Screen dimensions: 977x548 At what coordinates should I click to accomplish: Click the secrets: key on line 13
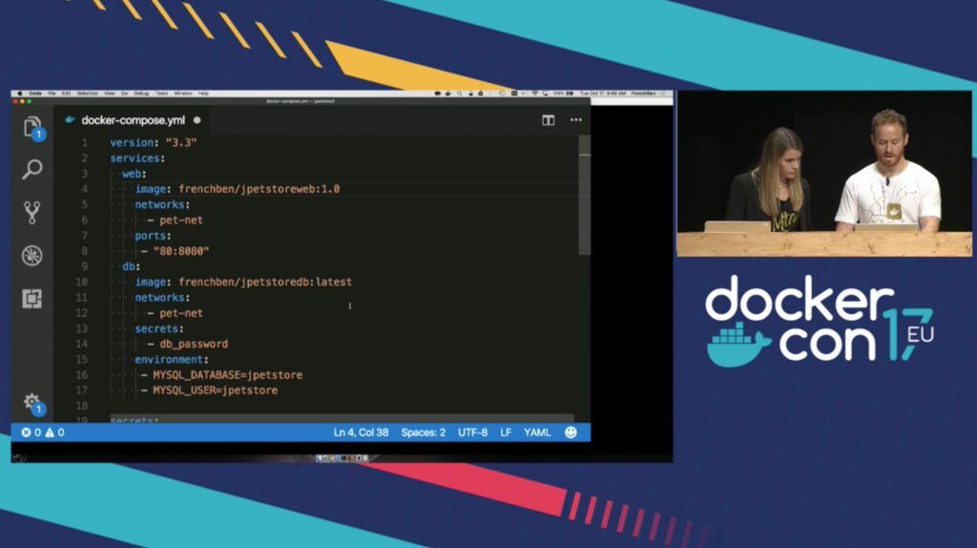[x=159, y=328]
